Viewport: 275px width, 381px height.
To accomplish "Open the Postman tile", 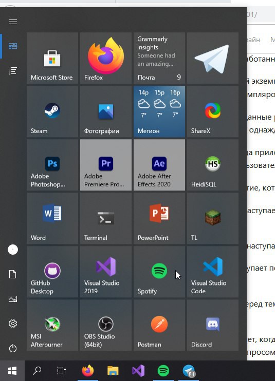I will click(159, 326).
